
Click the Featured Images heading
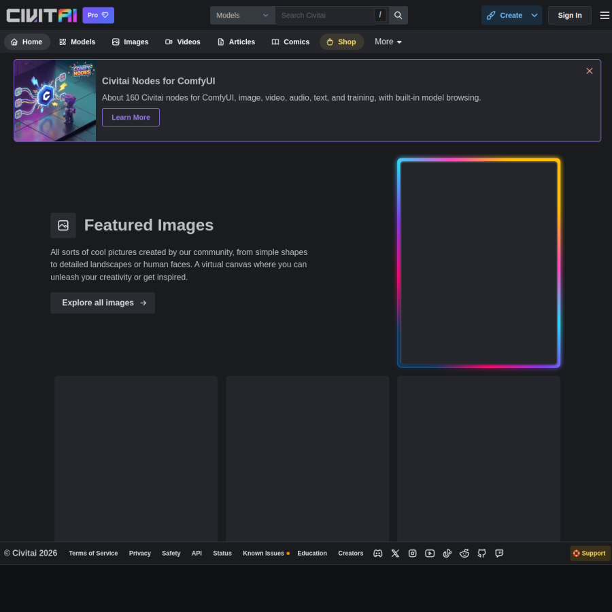click(x=149, y=225)
